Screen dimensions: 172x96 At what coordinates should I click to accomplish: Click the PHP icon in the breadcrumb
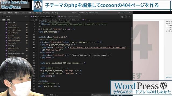click(x=83, y=20)
